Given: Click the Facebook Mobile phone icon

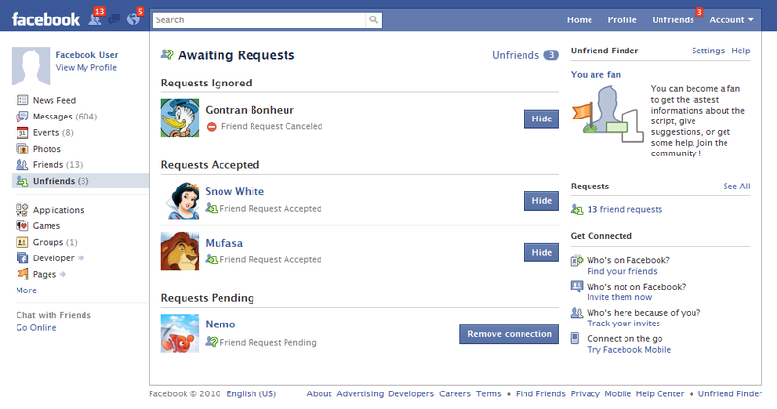Looking at the screenshot, I should [x=575, y=339].
